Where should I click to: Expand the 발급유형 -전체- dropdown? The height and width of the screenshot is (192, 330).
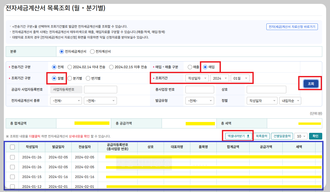199,101
